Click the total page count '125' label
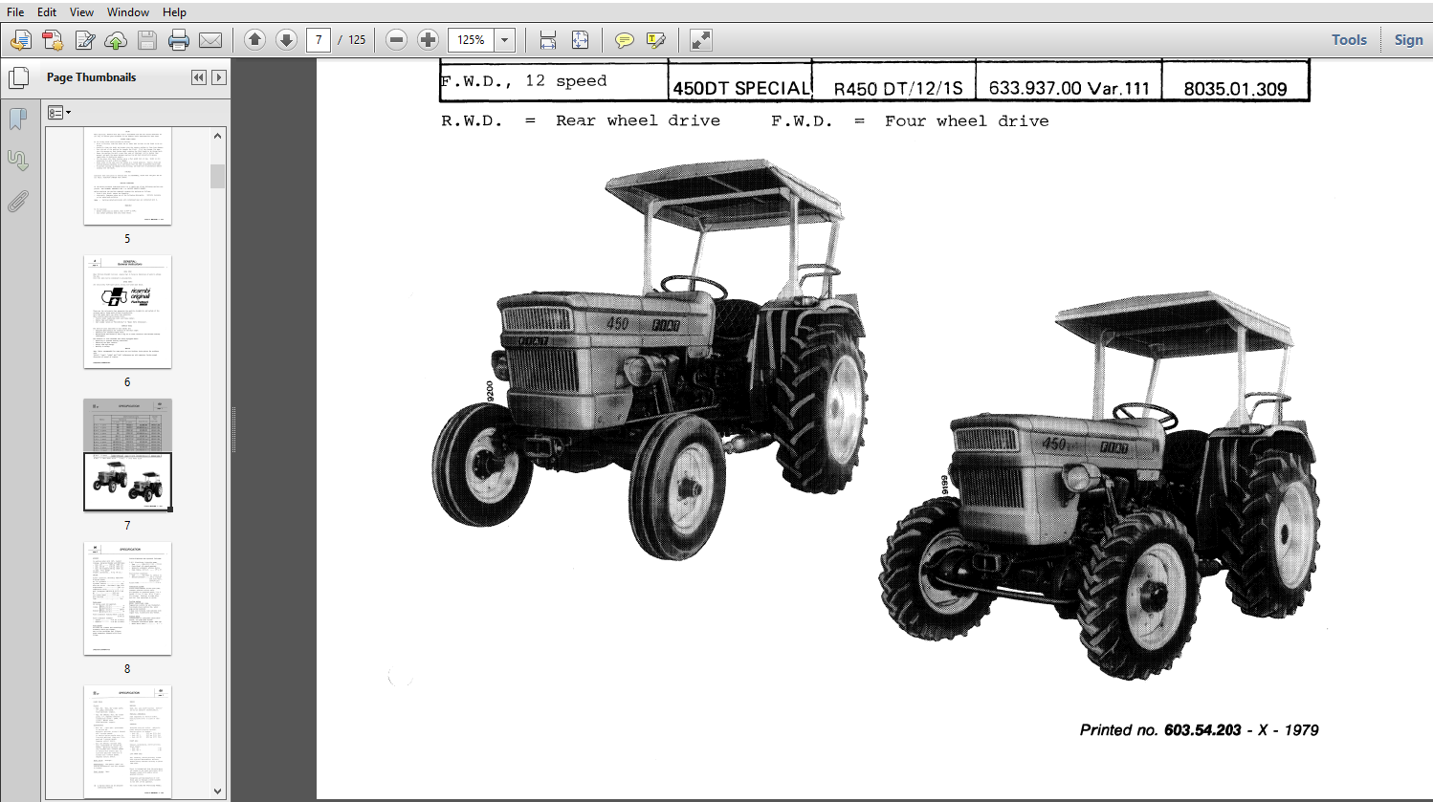This screenshot has height=802, width=1433. tap(357, 40)
